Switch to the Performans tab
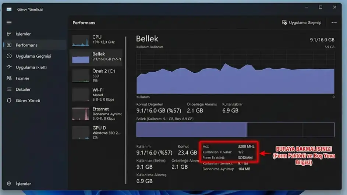Image resolution: width=347 pixels, height=195 pixels. (26, 45)
